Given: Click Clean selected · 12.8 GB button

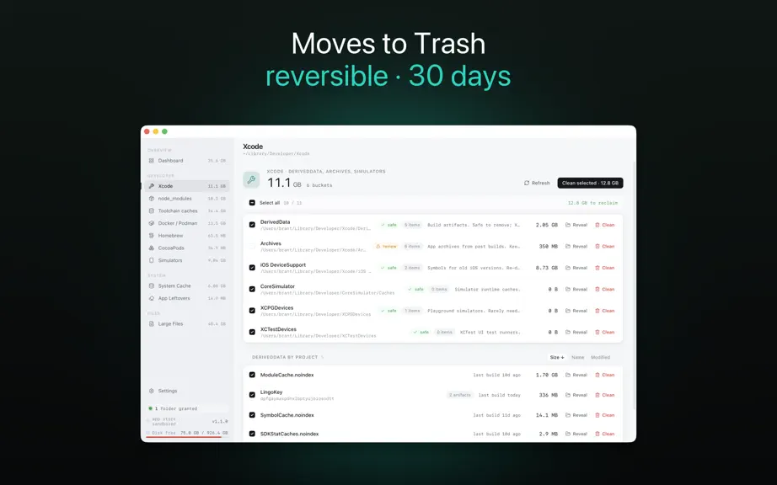Looking at the screenshot, I should [x=590, y=183].
